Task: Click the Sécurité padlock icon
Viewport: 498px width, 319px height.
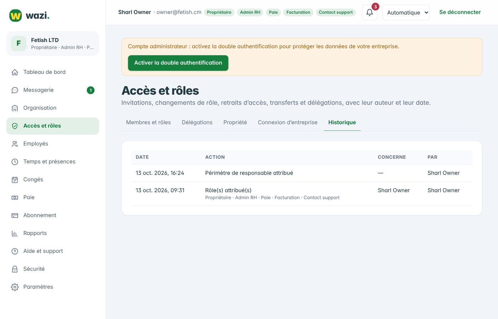Action: [15, 269]
